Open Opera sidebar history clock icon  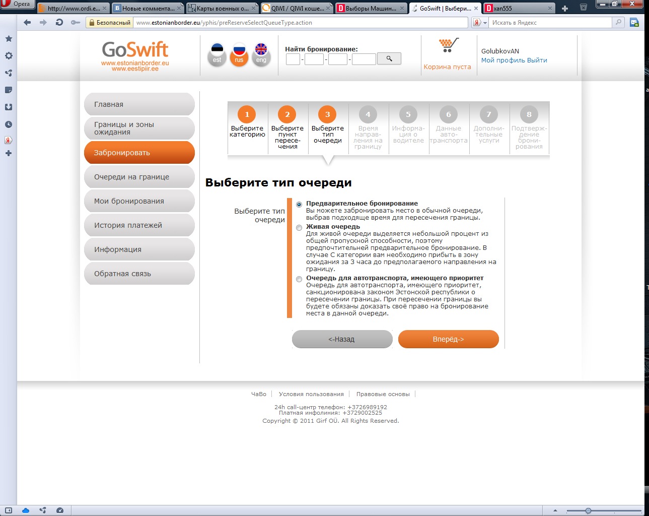click(9, 124)
